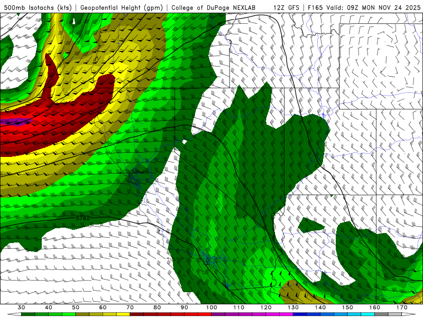
Task: Click 'College of DuPage NEXLAB' header text
Action: 214,7
